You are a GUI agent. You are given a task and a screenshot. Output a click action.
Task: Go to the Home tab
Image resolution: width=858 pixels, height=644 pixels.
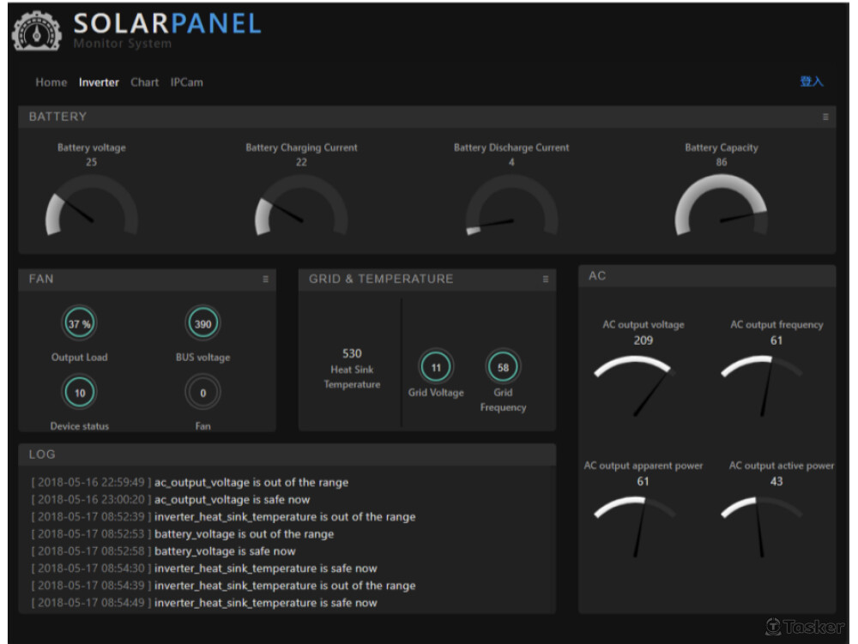(x=51, y=82)
